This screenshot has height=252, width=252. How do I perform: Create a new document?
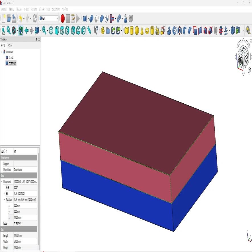pyautogui.click(x=3, y=19)
